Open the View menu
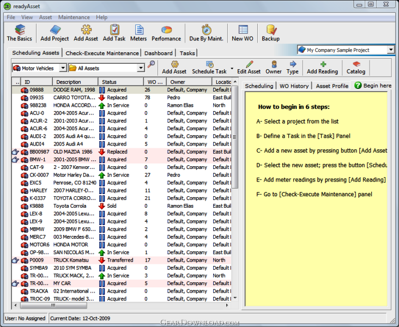 click(x=27, y=17)
